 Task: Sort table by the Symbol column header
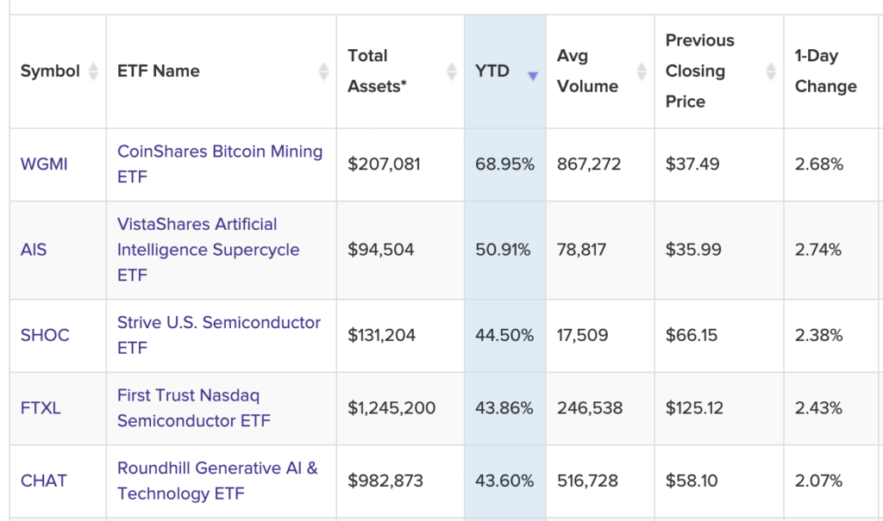(43, 71)
